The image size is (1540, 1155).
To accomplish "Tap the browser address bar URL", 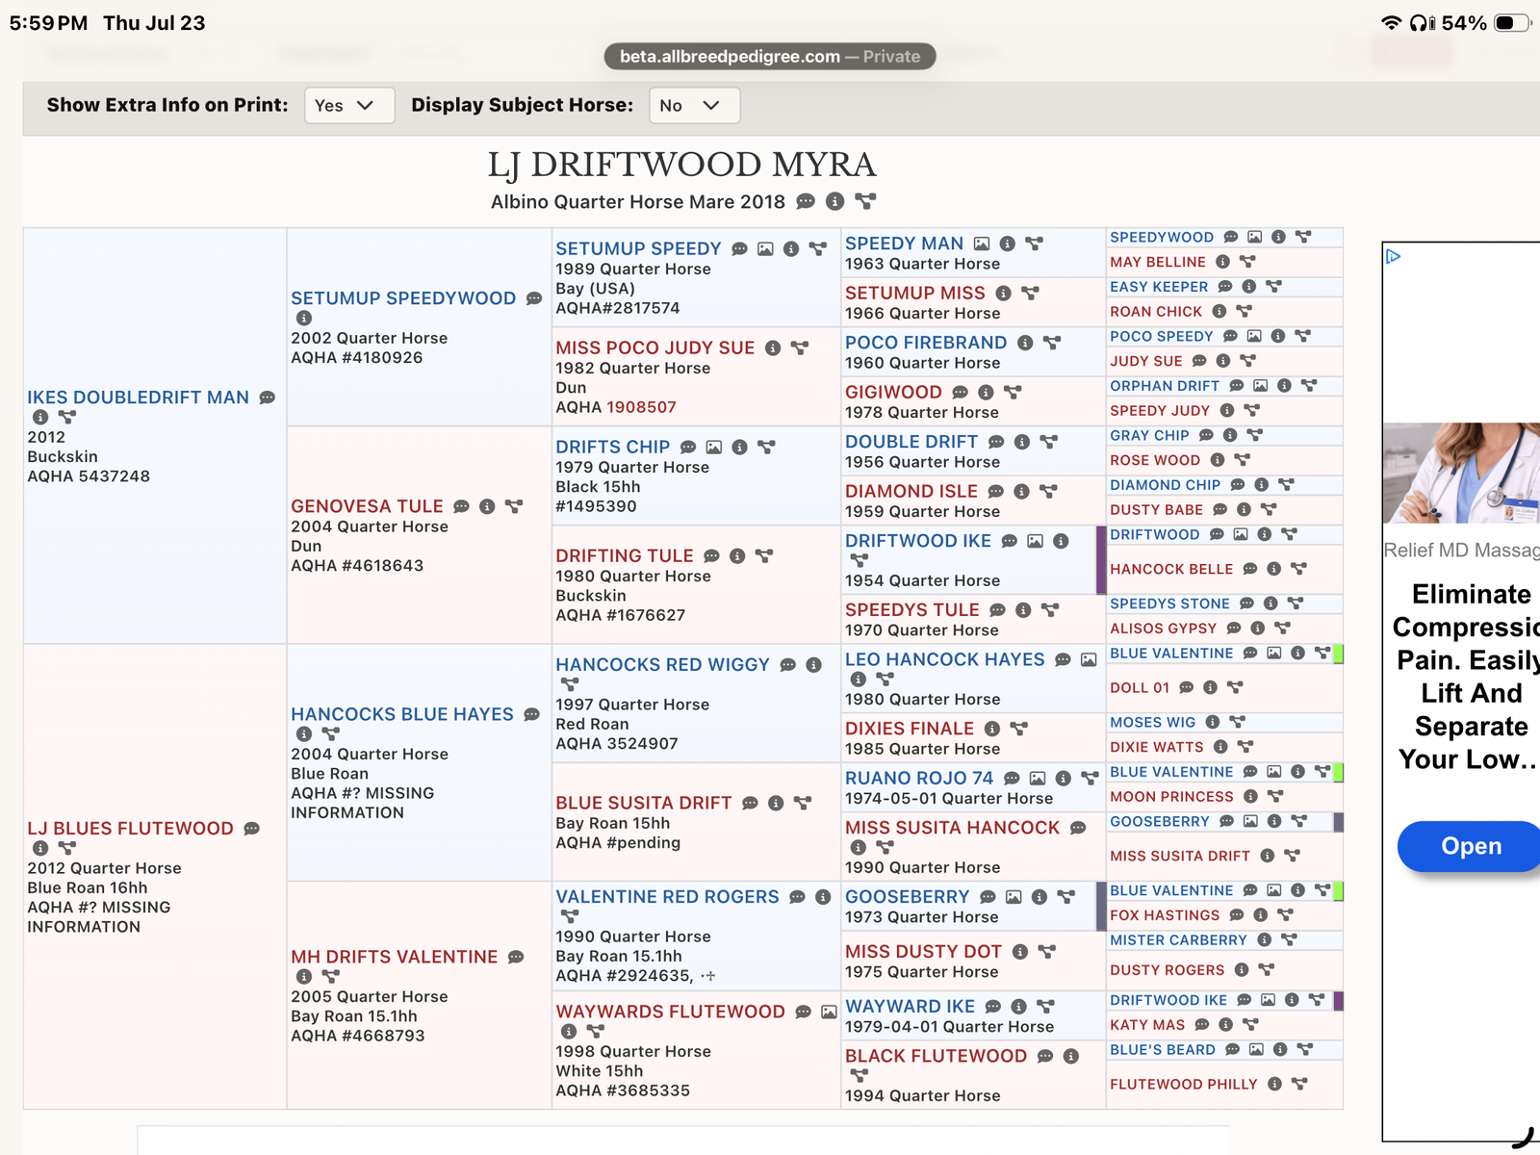I will [770, 56].
